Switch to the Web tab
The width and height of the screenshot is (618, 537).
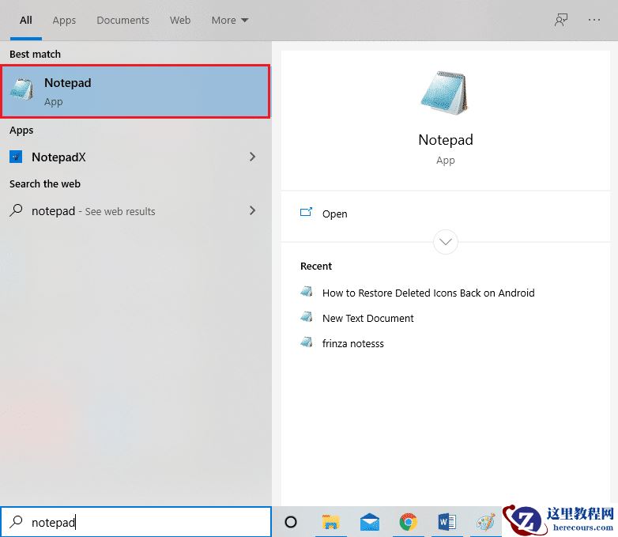[180, 20]
